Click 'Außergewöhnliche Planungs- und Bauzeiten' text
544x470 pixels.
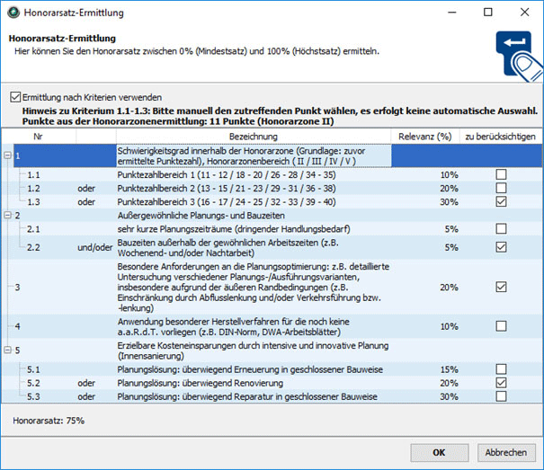pyautogui.click(x=201, y=216)
